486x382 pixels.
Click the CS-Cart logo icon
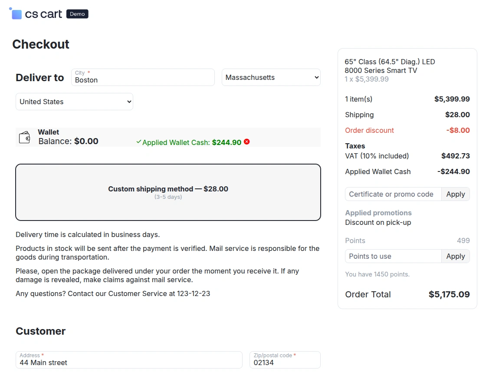pyautogui.click(x=16, y=14)
